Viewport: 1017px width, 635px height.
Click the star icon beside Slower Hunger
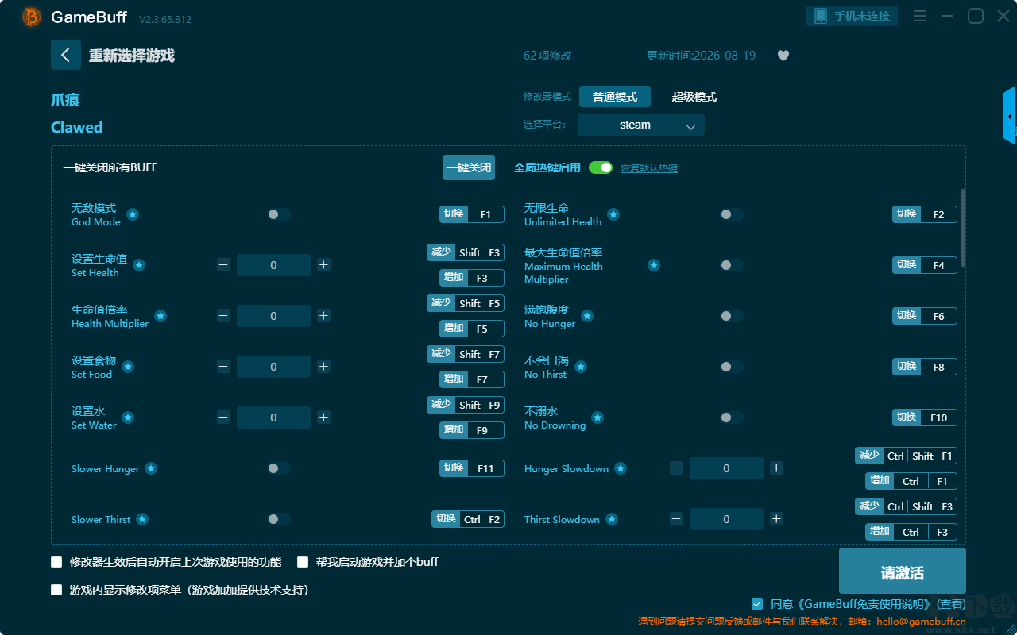151,468
